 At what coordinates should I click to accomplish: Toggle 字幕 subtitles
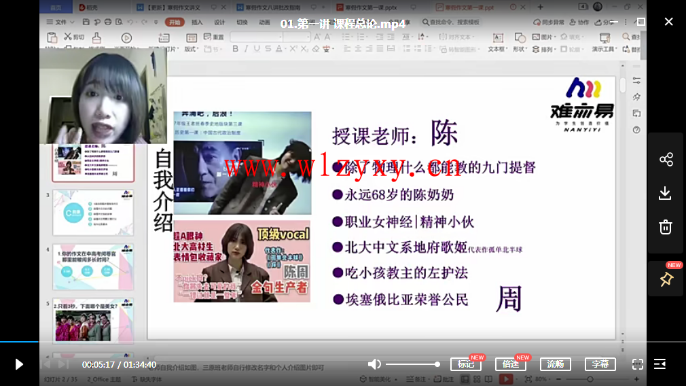[600, 364]
